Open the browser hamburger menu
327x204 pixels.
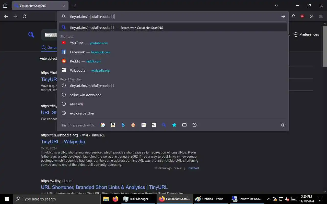pos(321,16)
